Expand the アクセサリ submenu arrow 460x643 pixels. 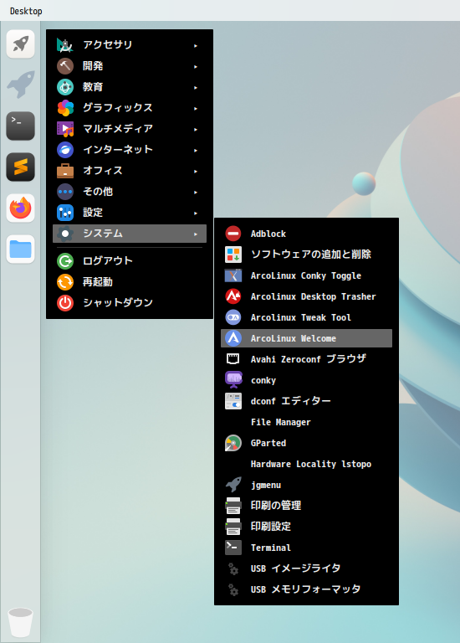click(196, 45)
